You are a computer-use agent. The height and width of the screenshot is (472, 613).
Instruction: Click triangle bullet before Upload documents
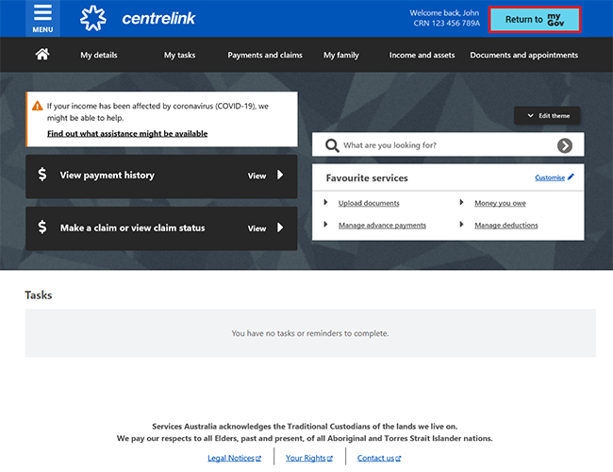click(x=325, y=202)
